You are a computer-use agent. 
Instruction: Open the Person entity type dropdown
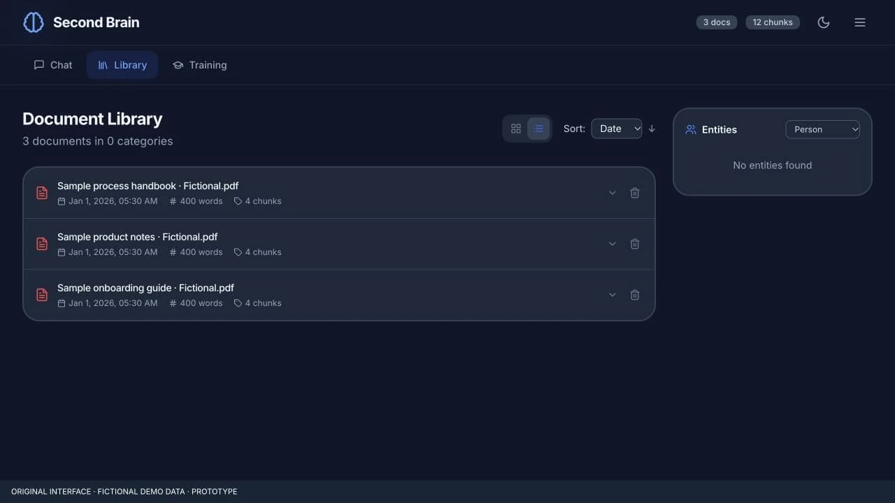click(x=823, y=129)
